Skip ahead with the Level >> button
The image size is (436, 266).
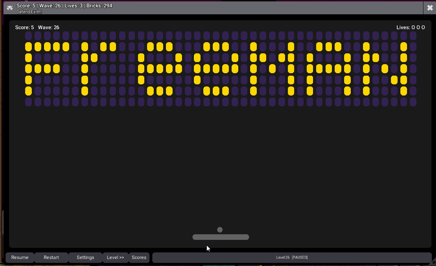[x=115, y=257]
